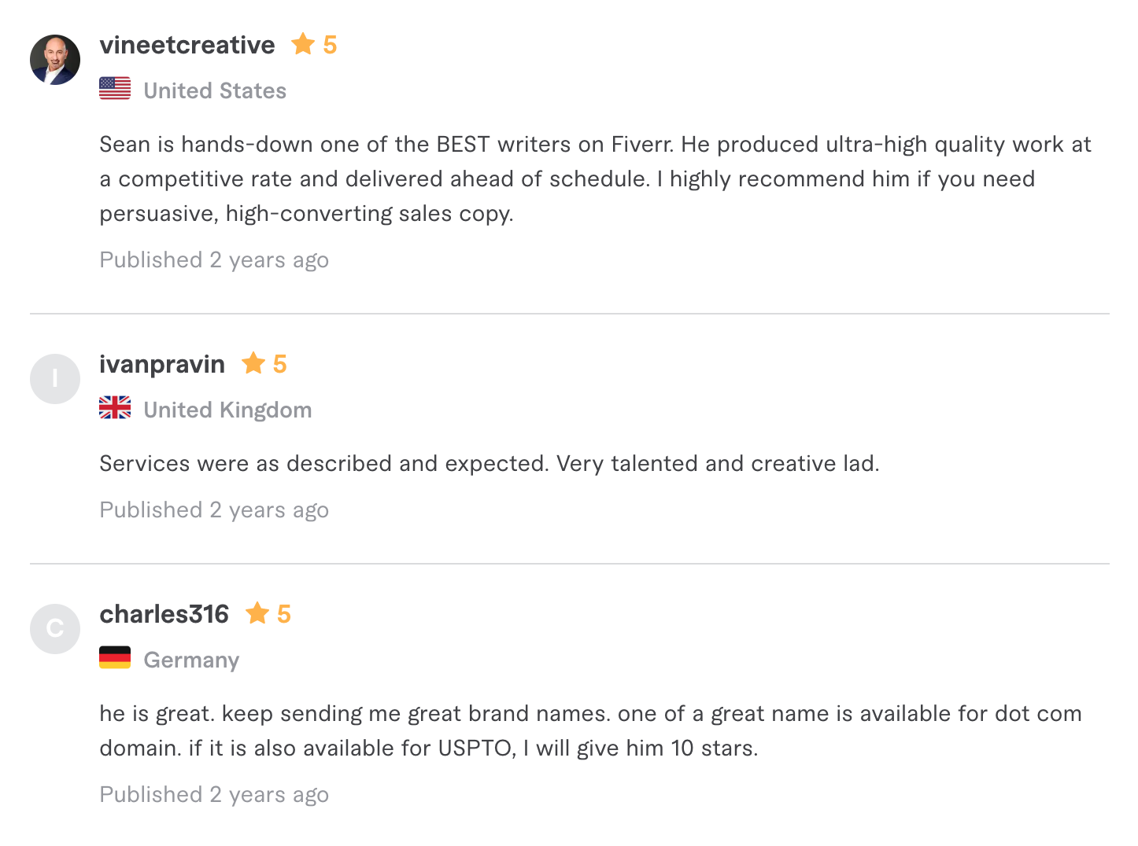The width and height of the screenshot is (1138, 846).
Task: Click the star icon beside ivanpravin
Action: click(253, 363)
